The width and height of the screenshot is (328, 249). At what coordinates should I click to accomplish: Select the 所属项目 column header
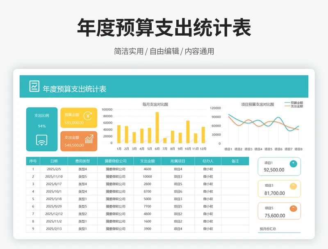click(x=178, y=161)
